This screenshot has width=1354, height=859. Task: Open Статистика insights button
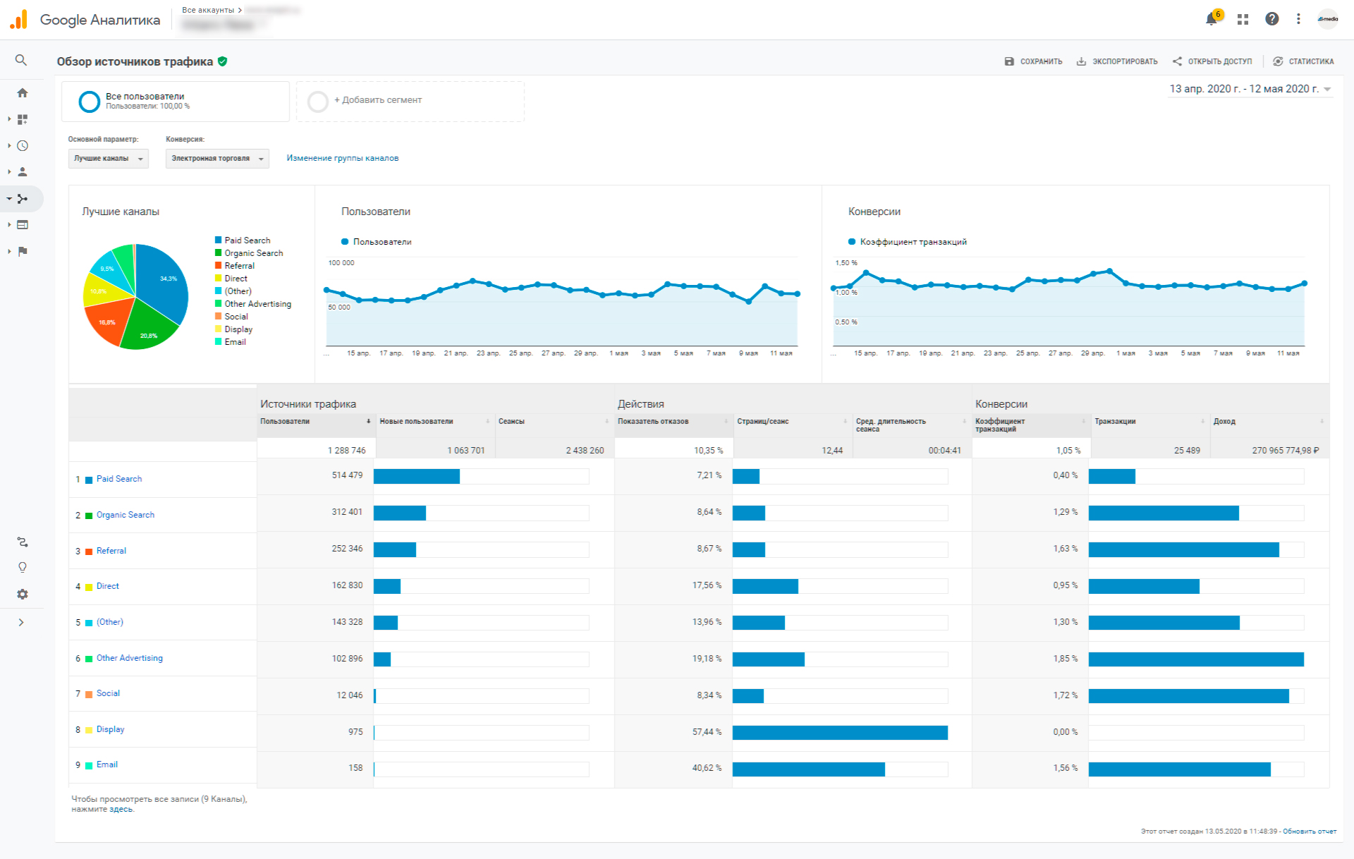pyautogui.click(x=1303, y=61)
